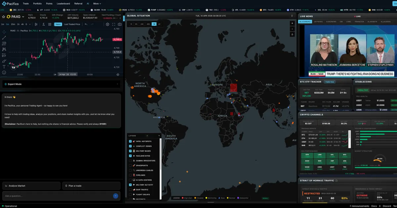
Task: Enable the Undersea Cables layer
Action: [x=130, y=170]
